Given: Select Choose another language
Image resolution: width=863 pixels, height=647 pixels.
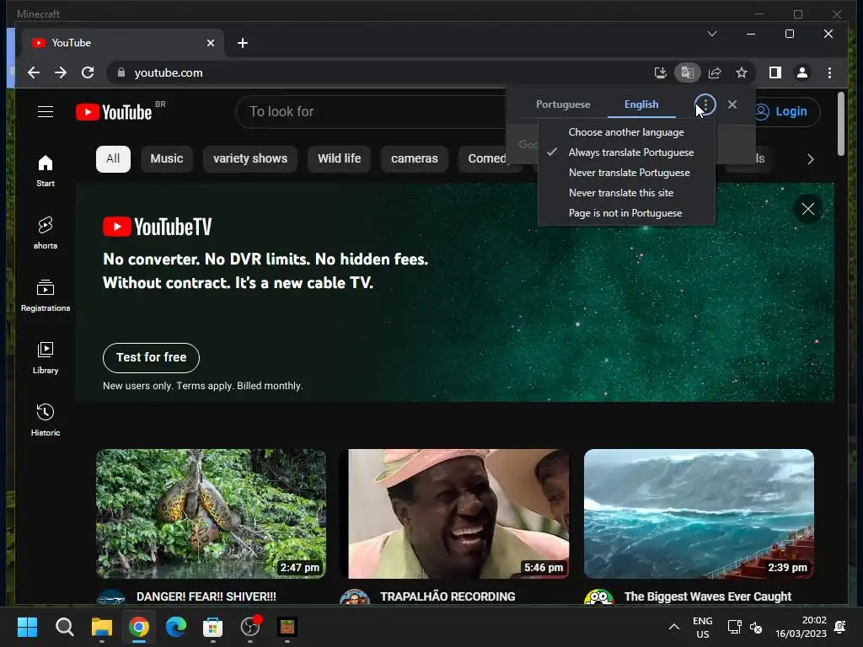Looking at the screenshot, I should (x=627, y=132).
